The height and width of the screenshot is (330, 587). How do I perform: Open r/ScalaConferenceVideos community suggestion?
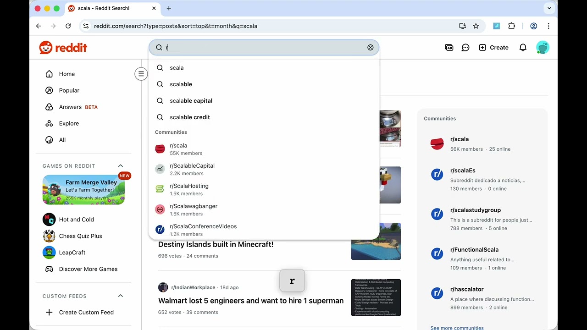tap(264, 230)
